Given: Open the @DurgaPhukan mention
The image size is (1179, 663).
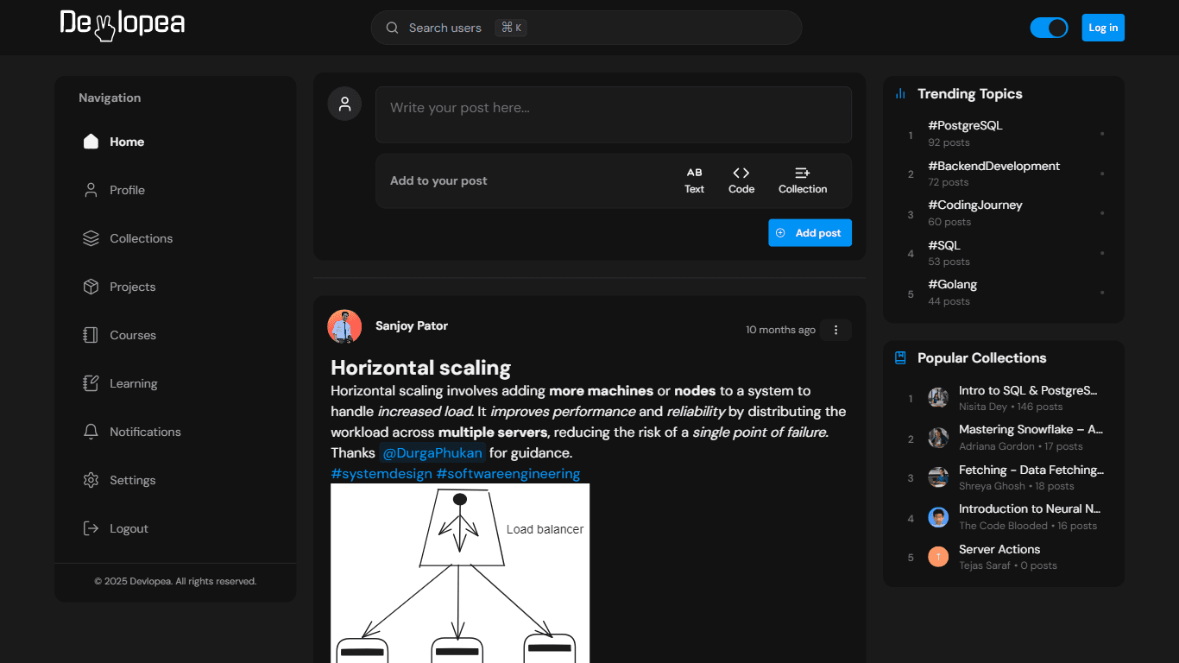Looking at the screenshot, I should [432, 453].
